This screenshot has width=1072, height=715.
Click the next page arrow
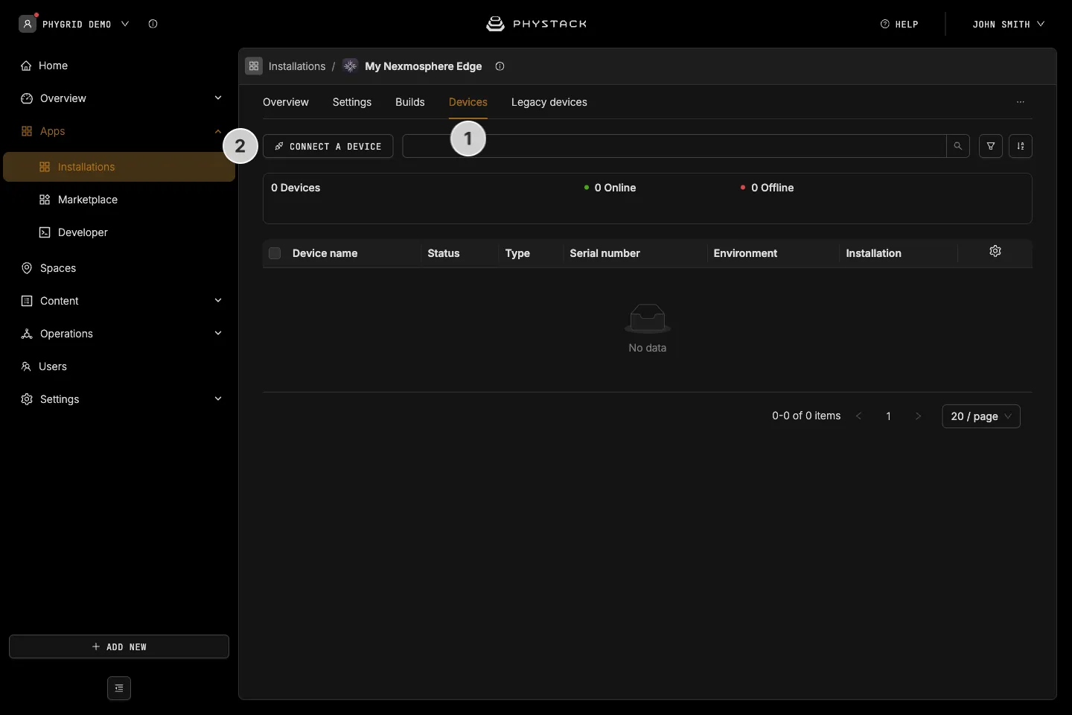coord(919,416)
